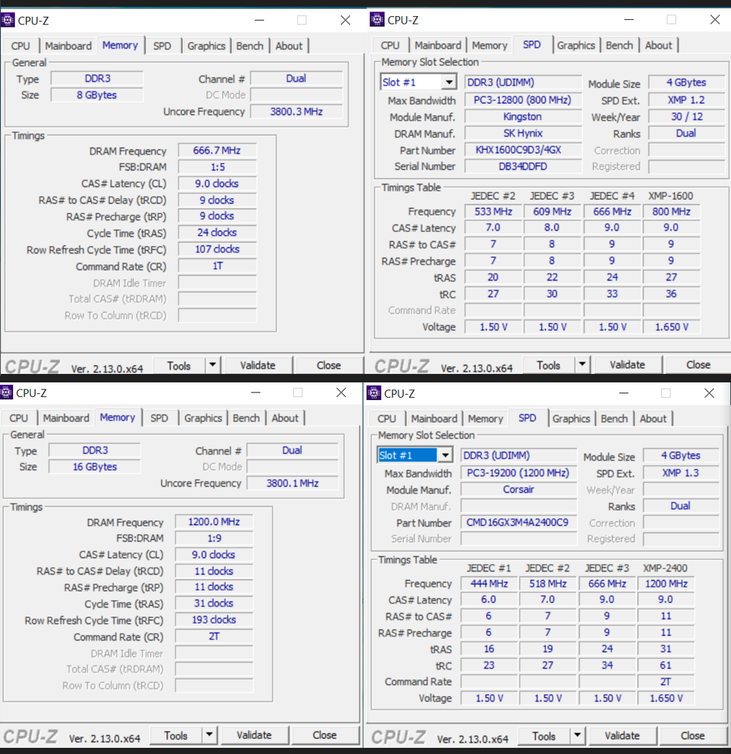
Task: Click the Max Bandwidth value PC3-19200 (1200 MHz)
Action: coord(518,473)
